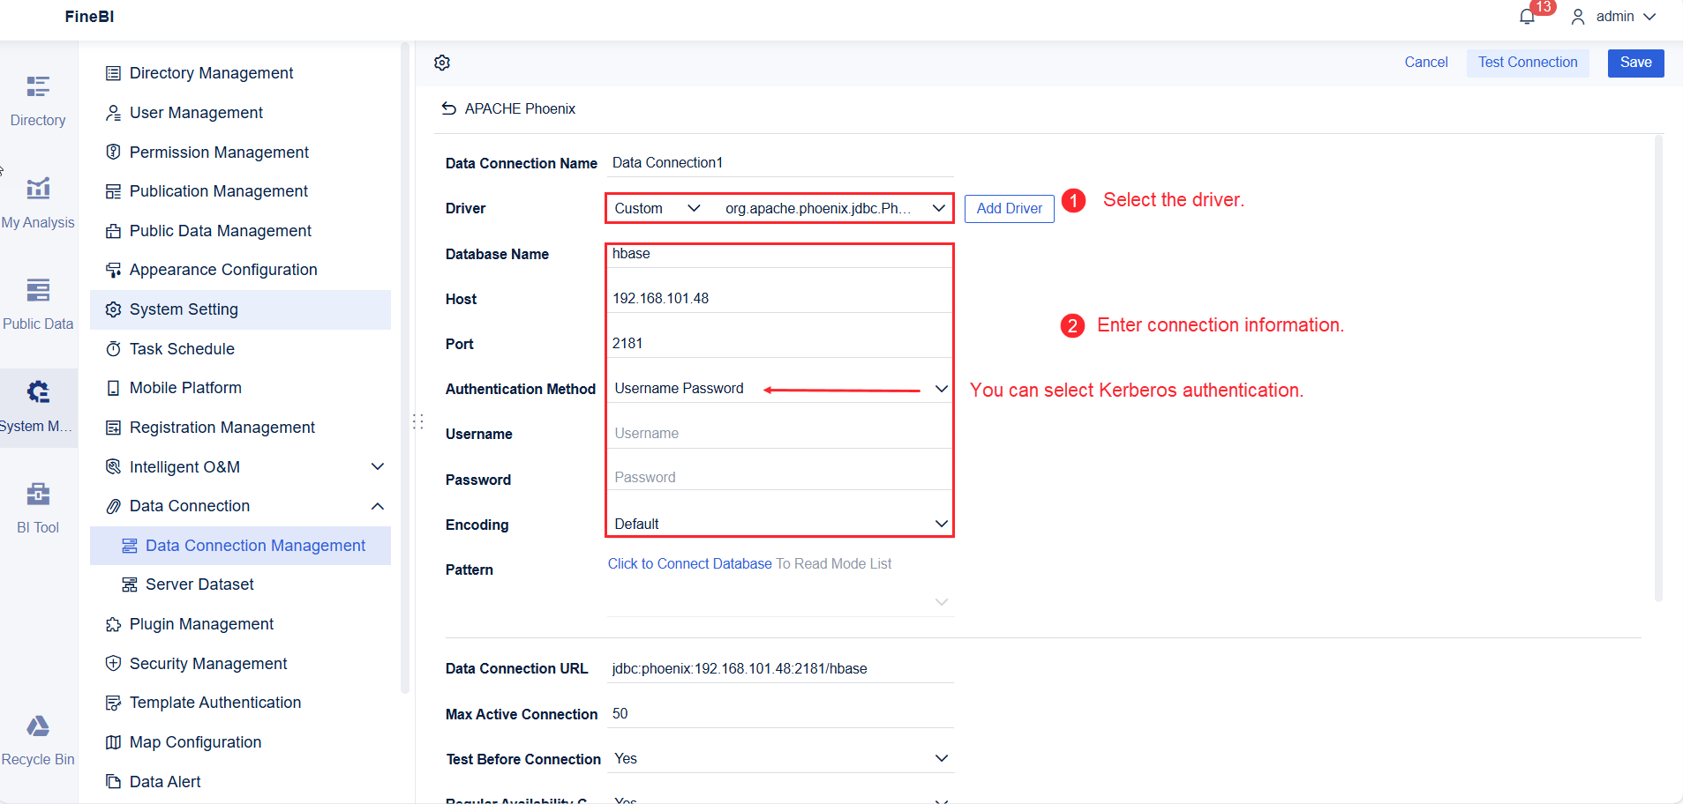This screenshot has width=1683, height=804.
Task: Select Data Connection Management menu item
Action: (x=240, y=546)
